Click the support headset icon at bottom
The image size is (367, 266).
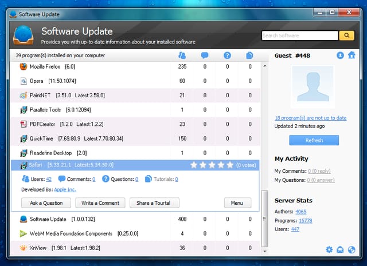click(340, 249)
